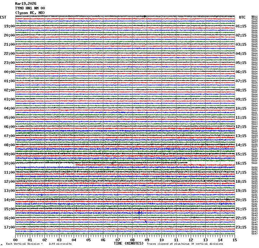Select the 08 minute tick label on x-axis
This screenshot has width=259, height=248.
coord(133,240)
